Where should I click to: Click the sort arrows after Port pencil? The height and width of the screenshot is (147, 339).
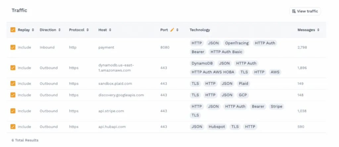pos(177,30)
